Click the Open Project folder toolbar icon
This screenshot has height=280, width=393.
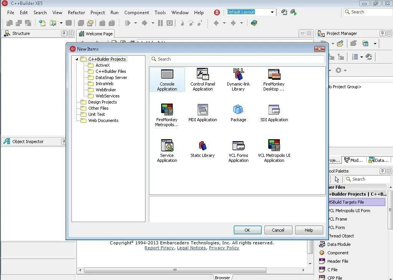53,23
